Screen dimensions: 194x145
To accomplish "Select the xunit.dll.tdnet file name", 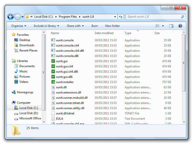I will click(65, 113).
